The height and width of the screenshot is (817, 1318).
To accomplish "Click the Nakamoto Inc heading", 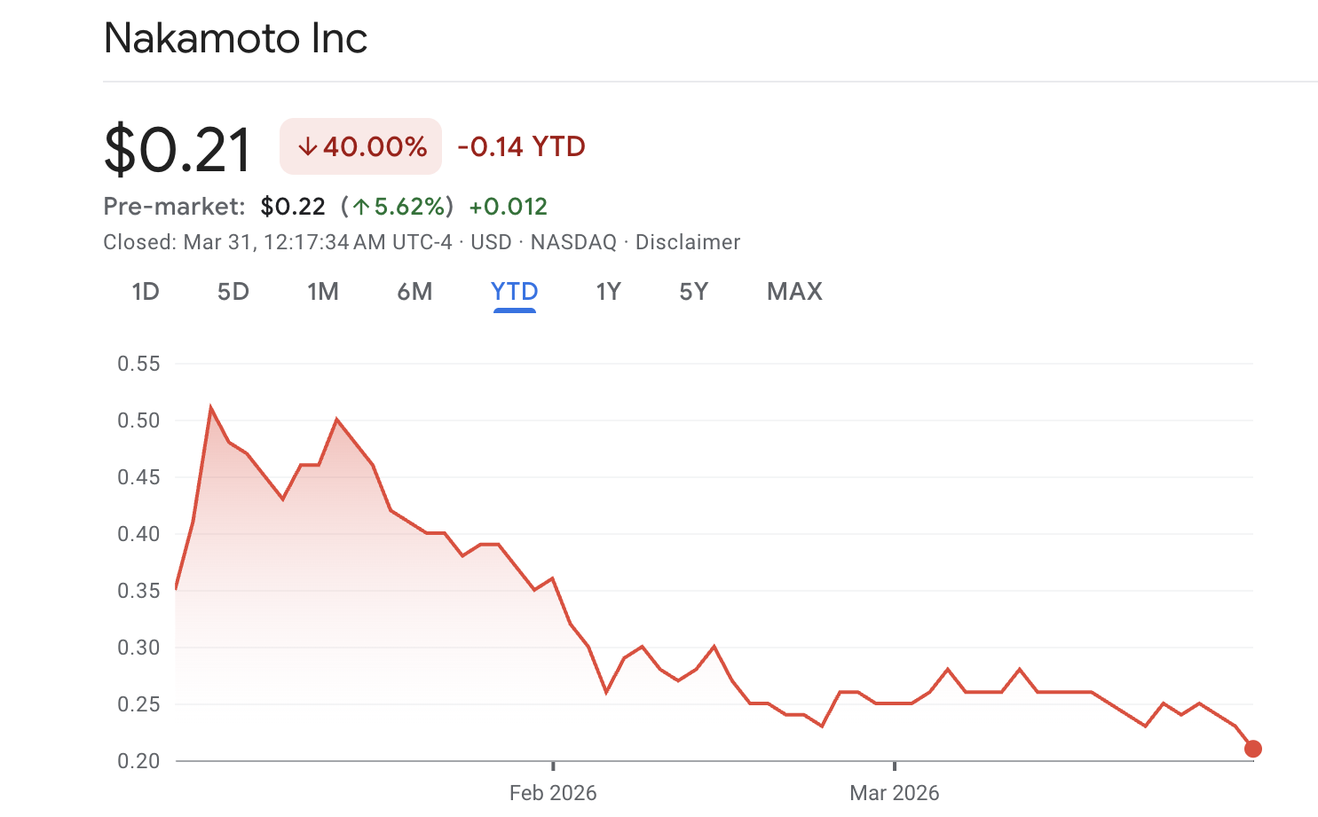I will pos(235,38).
